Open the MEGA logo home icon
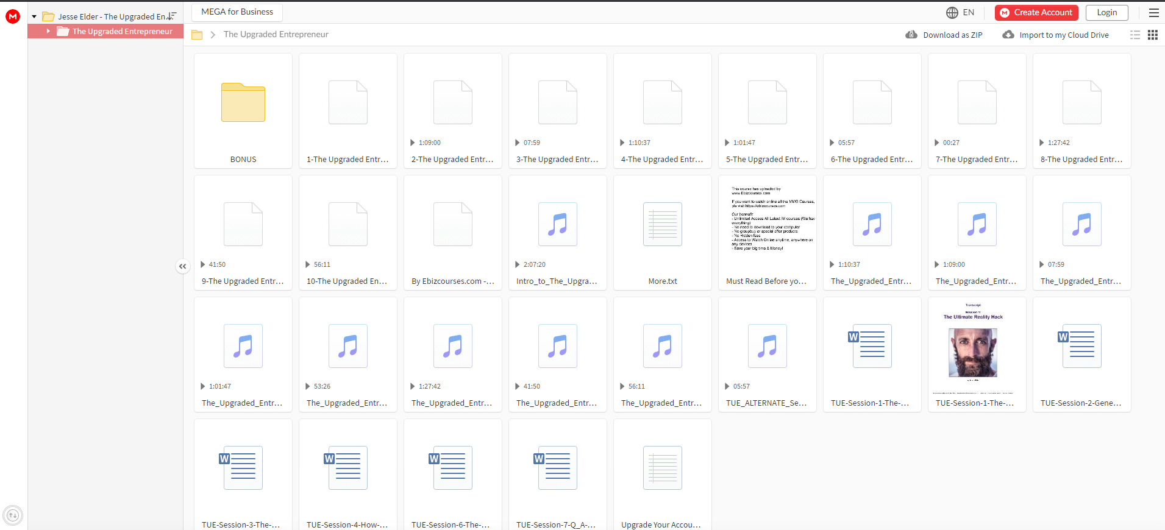The width and height of the screenshot is (1165, 530). (13, 16)
